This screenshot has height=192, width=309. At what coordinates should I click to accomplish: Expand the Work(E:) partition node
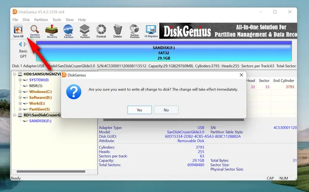coord(20,103)
